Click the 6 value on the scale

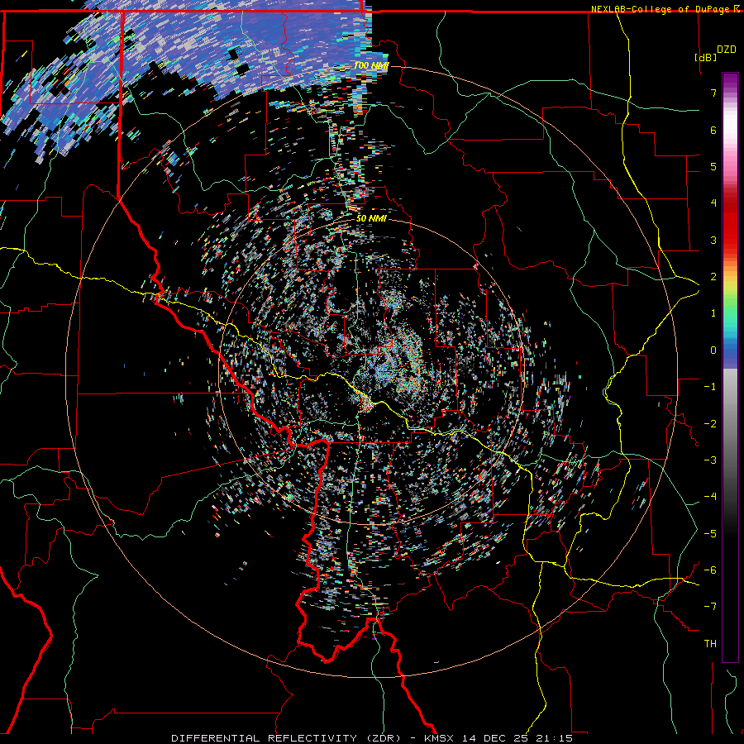713,130
